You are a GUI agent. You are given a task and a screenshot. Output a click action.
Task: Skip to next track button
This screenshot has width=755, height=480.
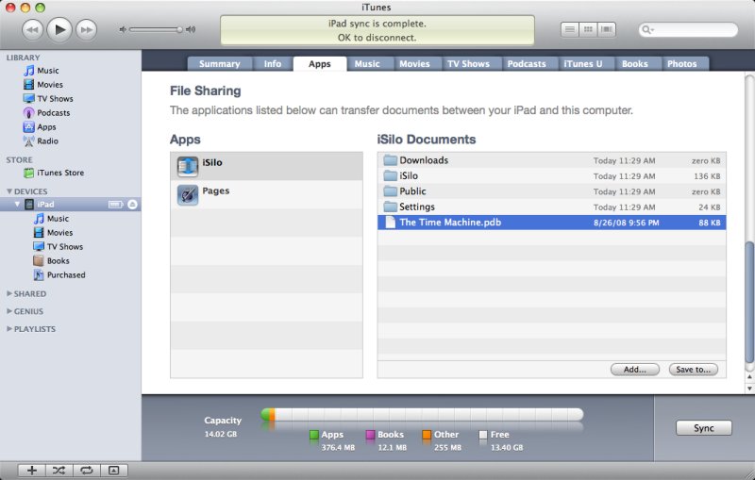pos(86,30)
